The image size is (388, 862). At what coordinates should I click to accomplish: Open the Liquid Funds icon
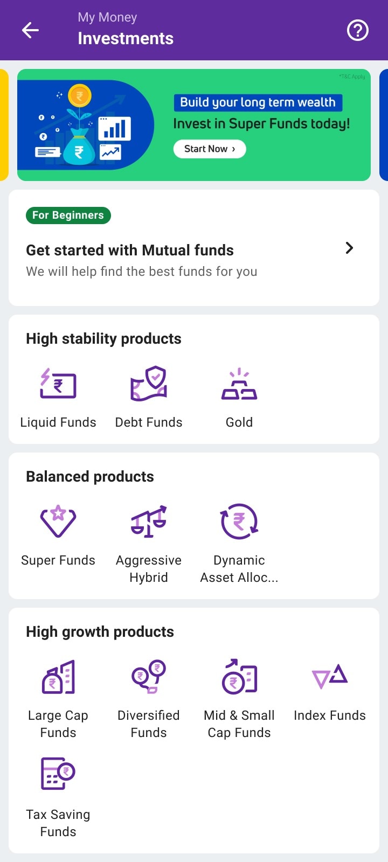click(58, 384)
